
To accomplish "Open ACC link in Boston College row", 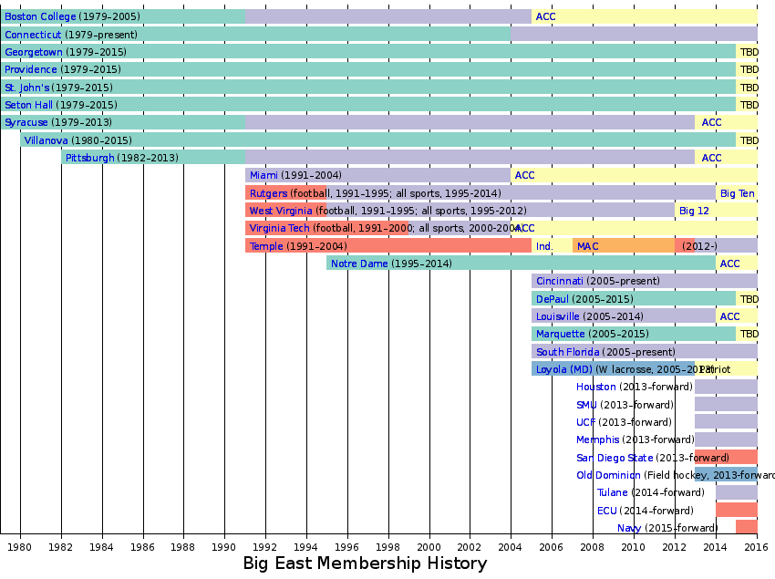I will (545, 16).
